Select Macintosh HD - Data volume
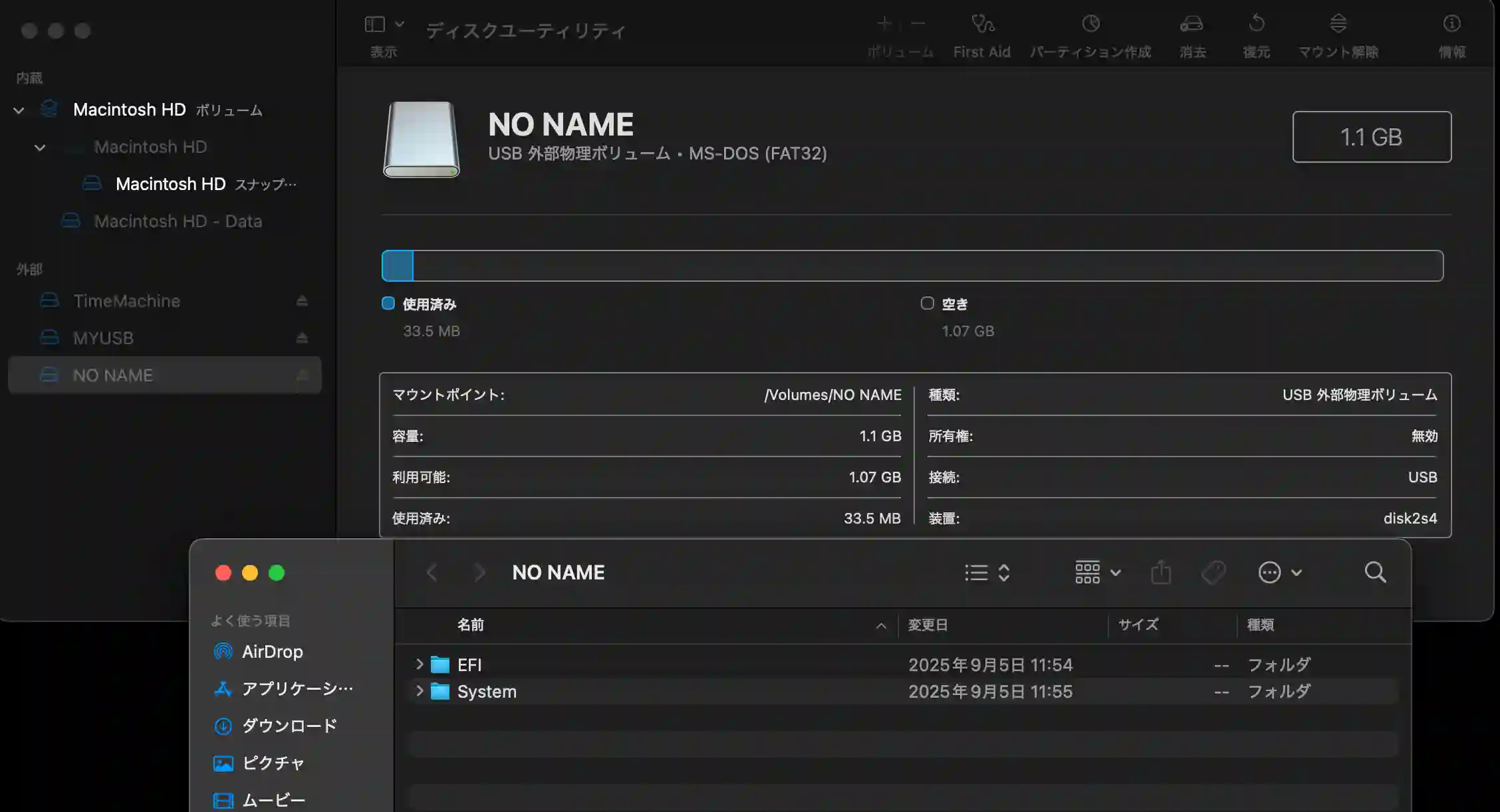This screenshot has height=812, width=1500. pos(162,221)
